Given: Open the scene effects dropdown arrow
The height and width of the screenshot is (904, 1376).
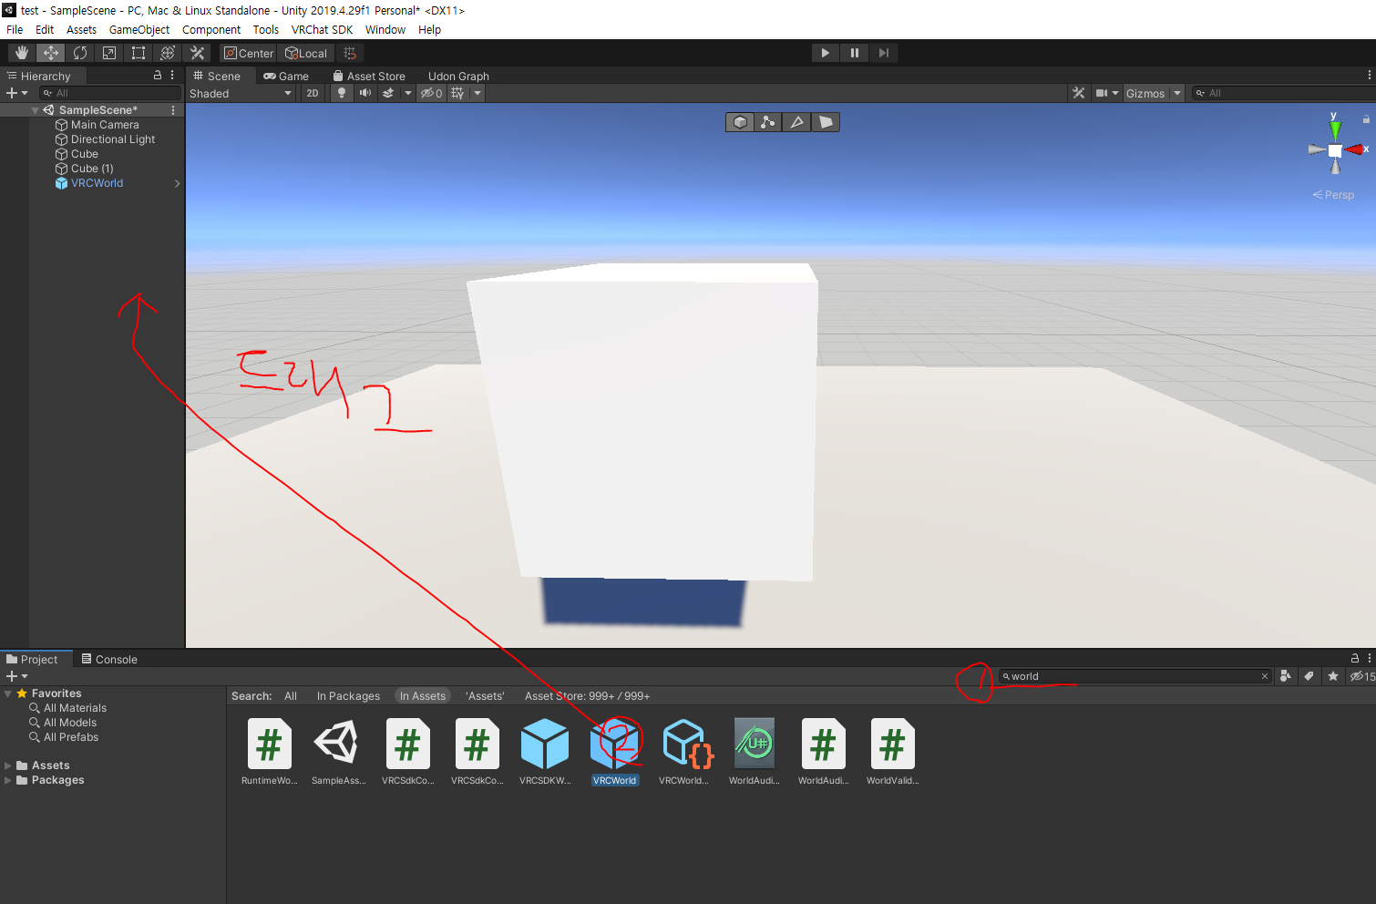Looking at the screenshot, I should click(x=407, y=93).
